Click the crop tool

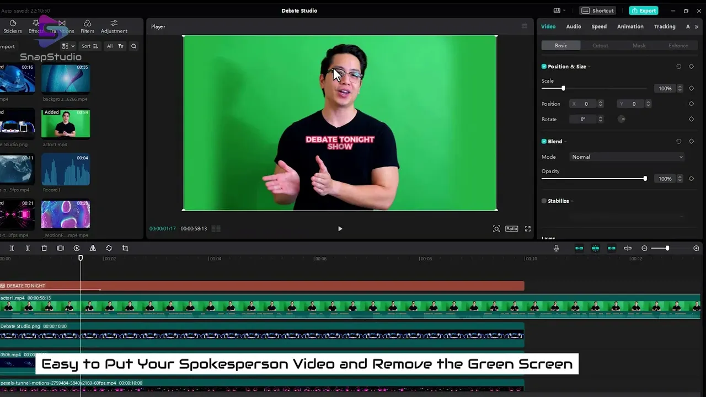click(125, 248)
